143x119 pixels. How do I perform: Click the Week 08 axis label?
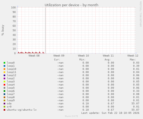[x=34, y=55]
